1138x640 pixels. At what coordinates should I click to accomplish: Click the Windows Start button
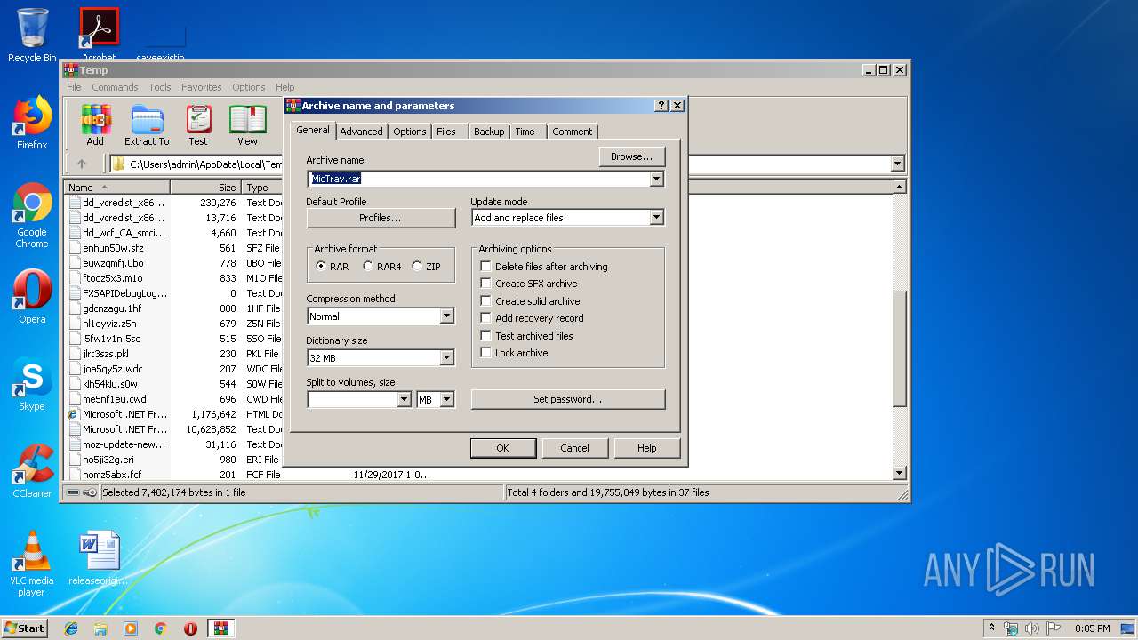point(24,628)
